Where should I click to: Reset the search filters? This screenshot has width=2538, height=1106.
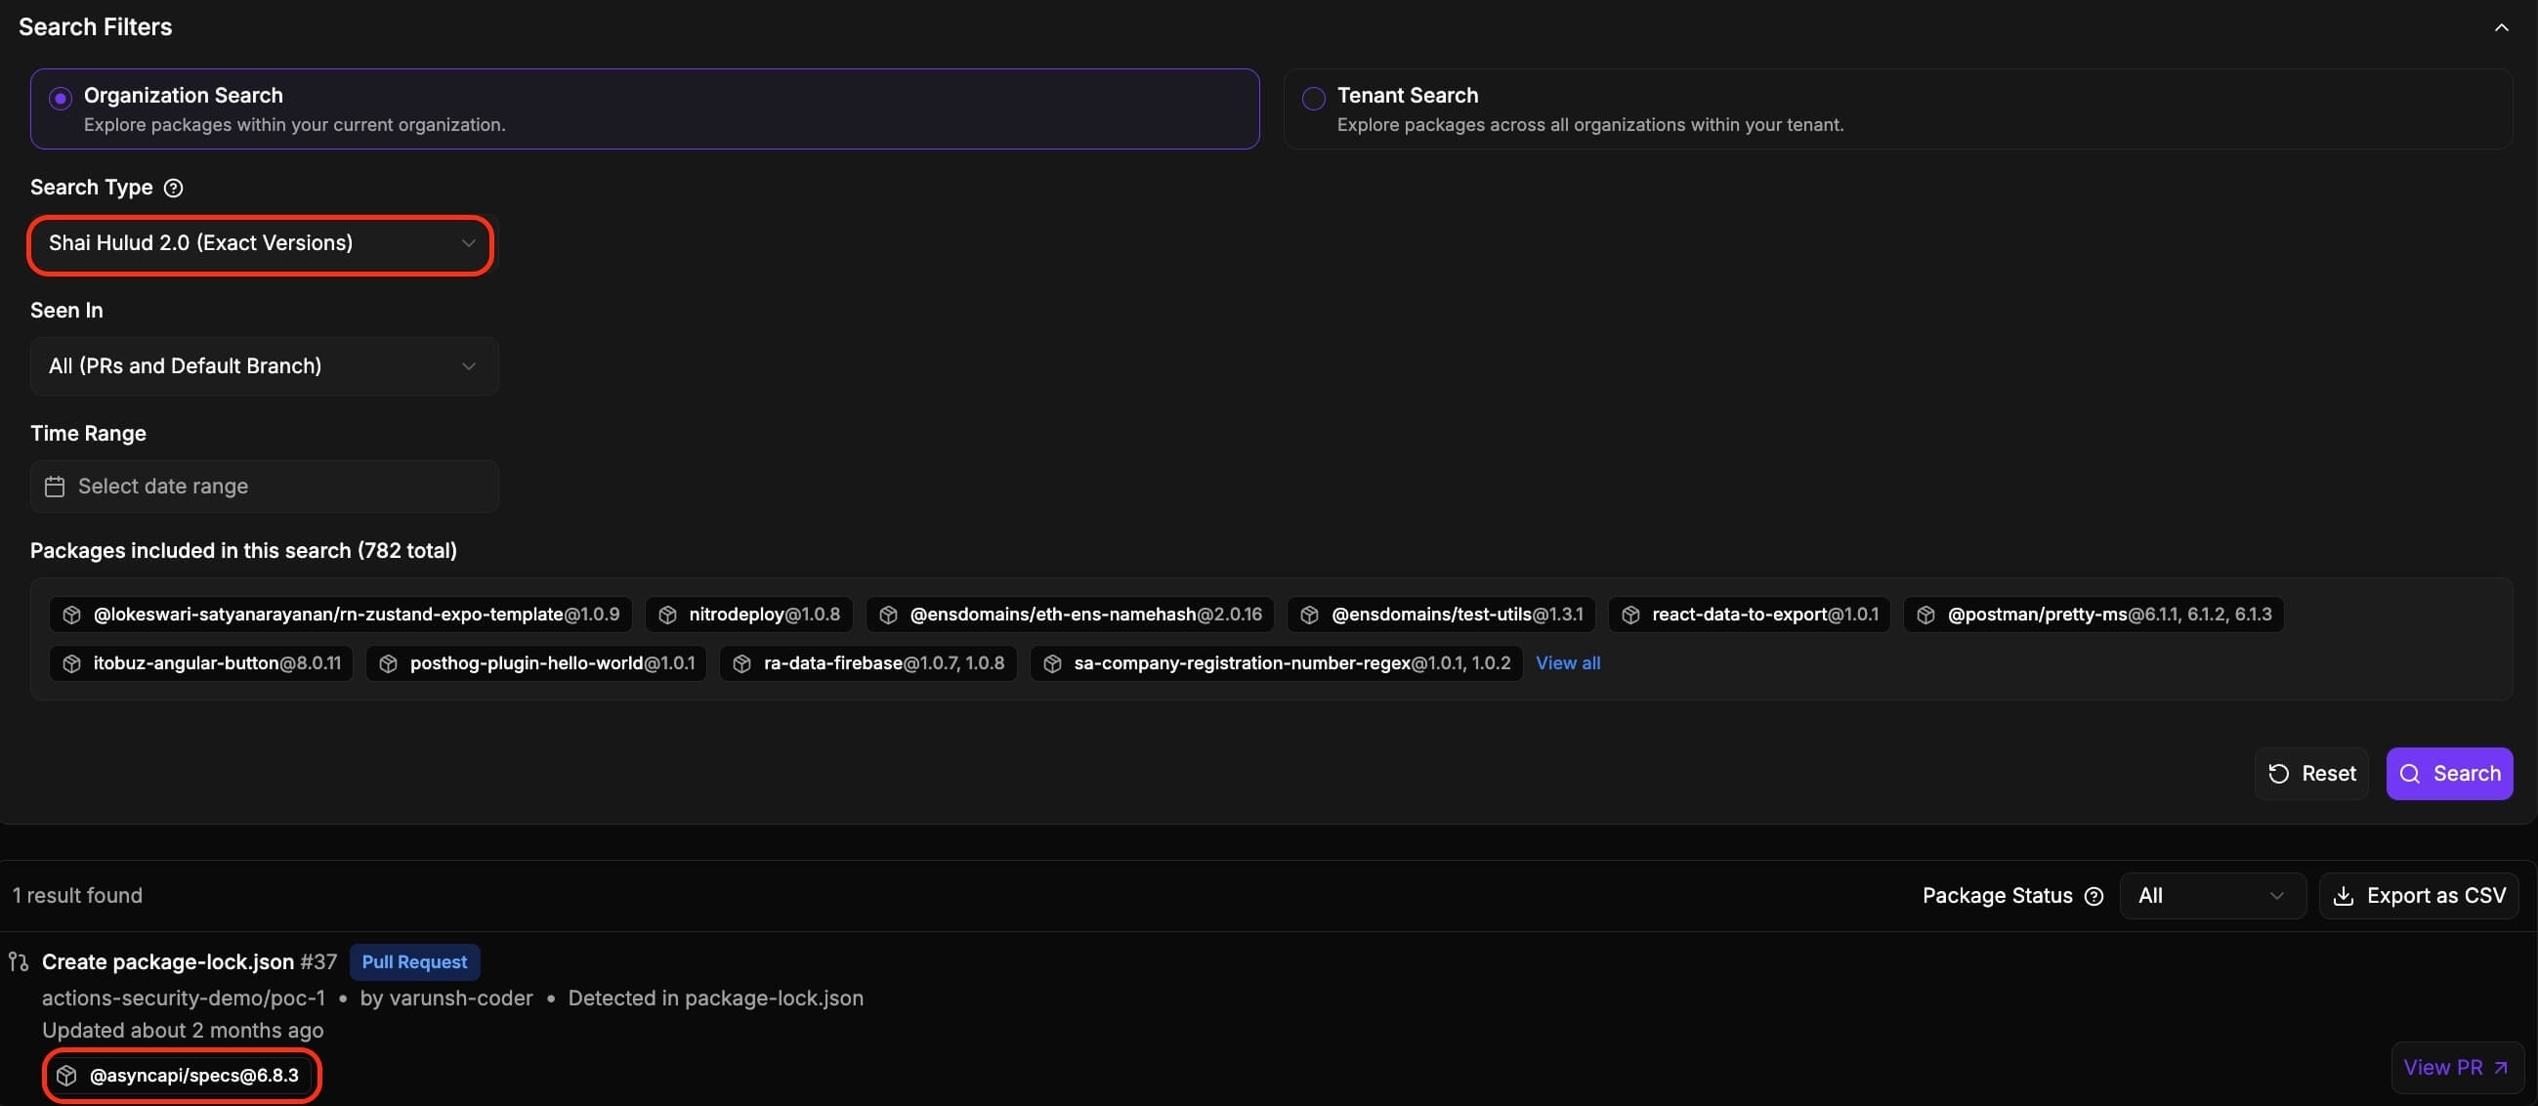pyautogui.click(x=2311, y=774)
